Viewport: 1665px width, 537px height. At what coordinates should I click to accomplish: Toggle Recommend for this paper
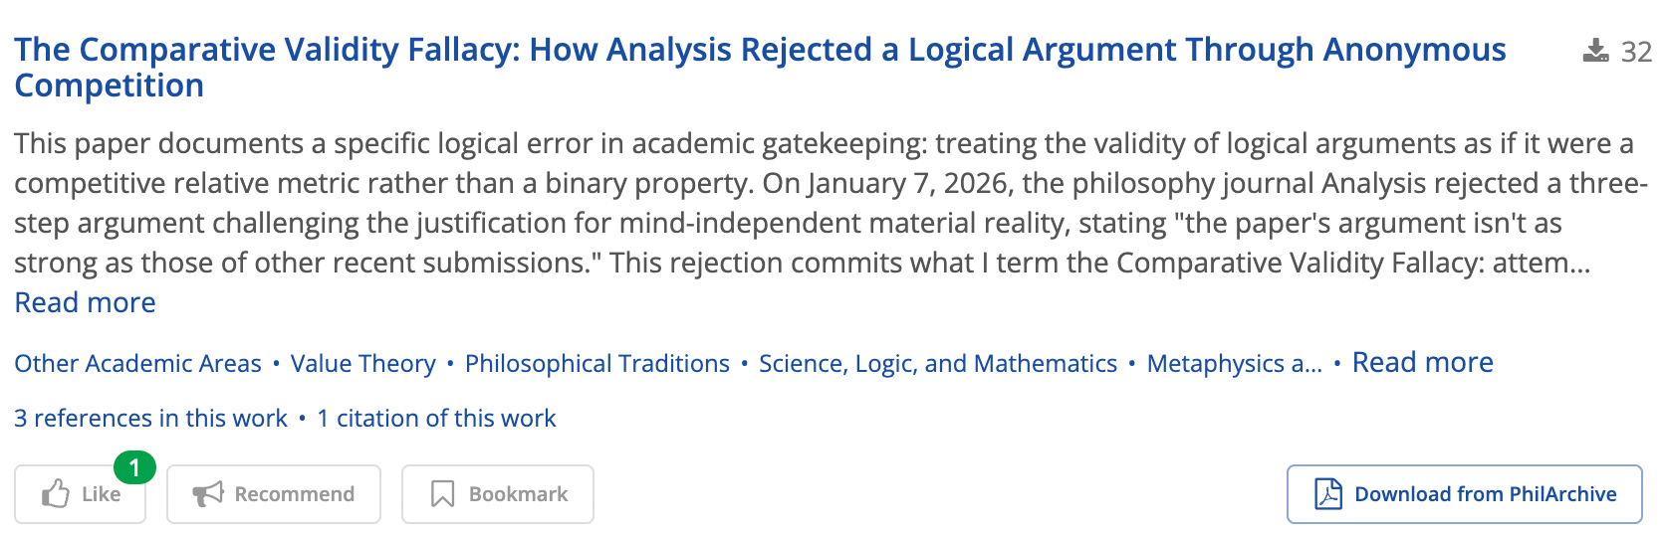point(274,494)
